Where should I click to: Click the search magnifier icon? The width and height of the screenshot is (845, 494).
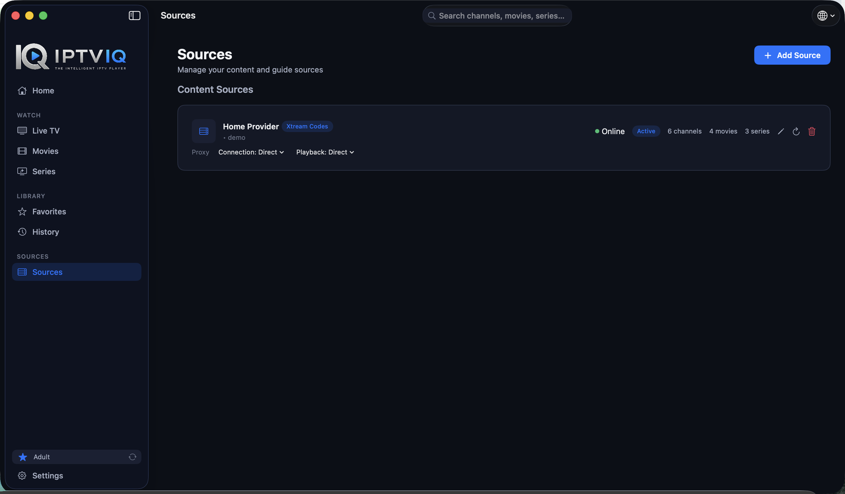[x=431, y=16]
